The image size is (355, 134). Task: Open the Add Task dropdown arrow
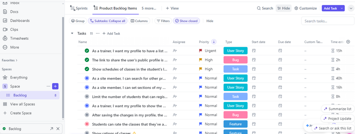[x=342, y=8]
